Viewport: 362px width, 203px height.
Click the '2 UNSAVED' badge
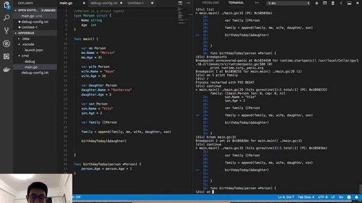tap(48, 10)
